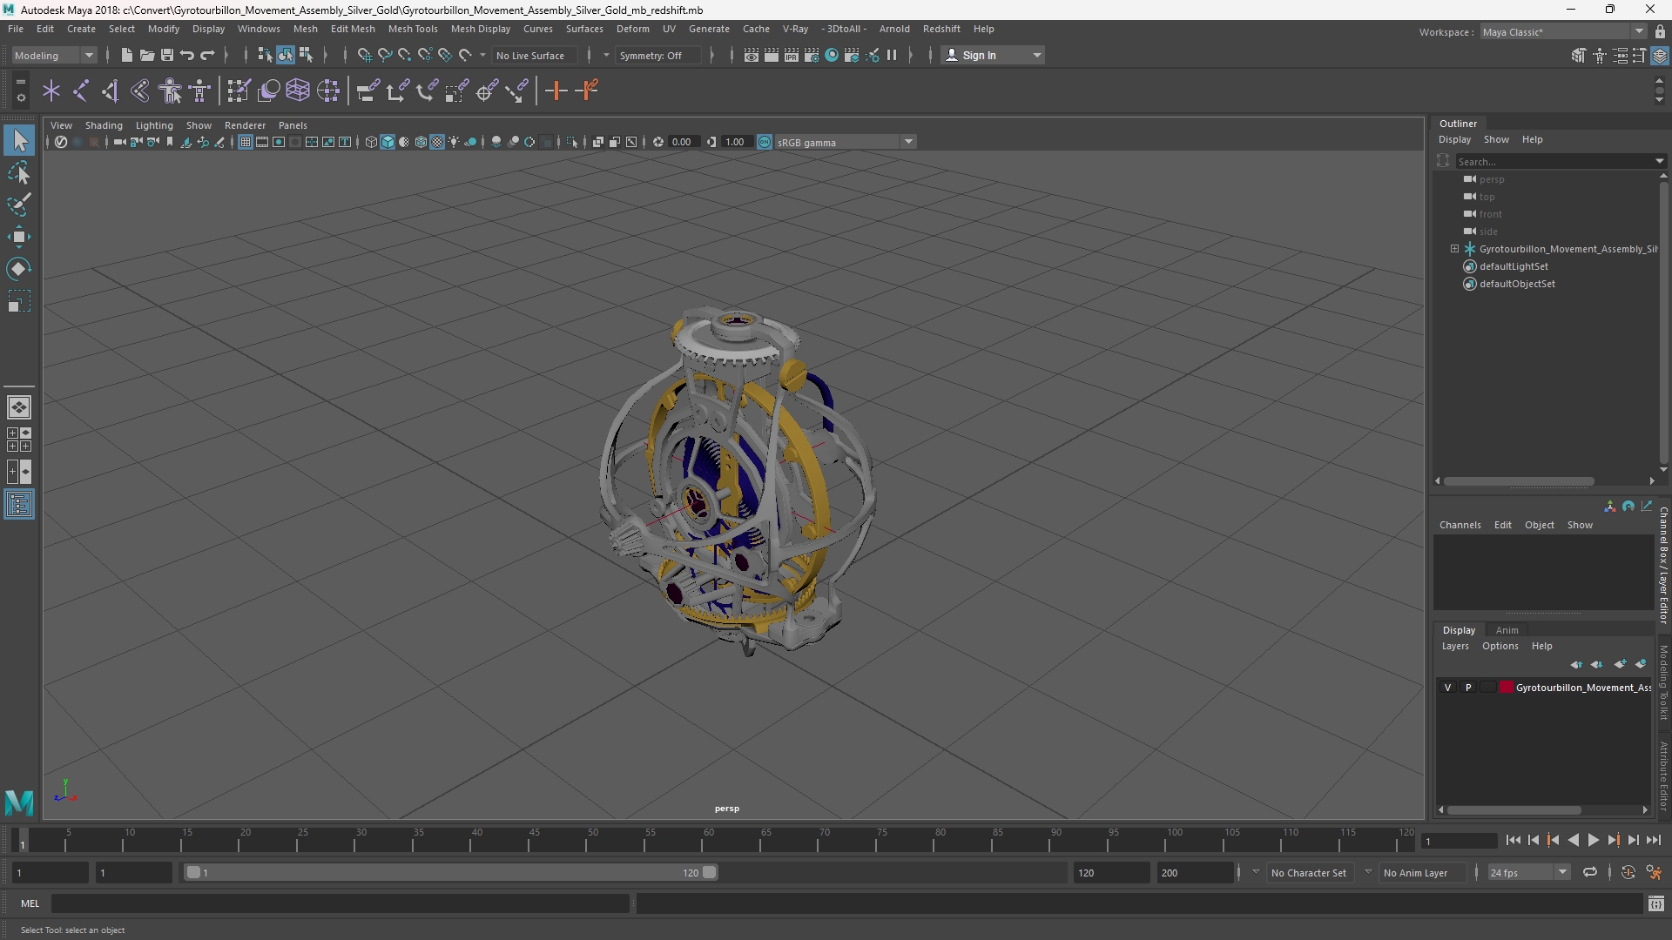Toggle textured display in viewport toolbar
The height and width of the screenshot is (940, 1672).
click(437, 142)
